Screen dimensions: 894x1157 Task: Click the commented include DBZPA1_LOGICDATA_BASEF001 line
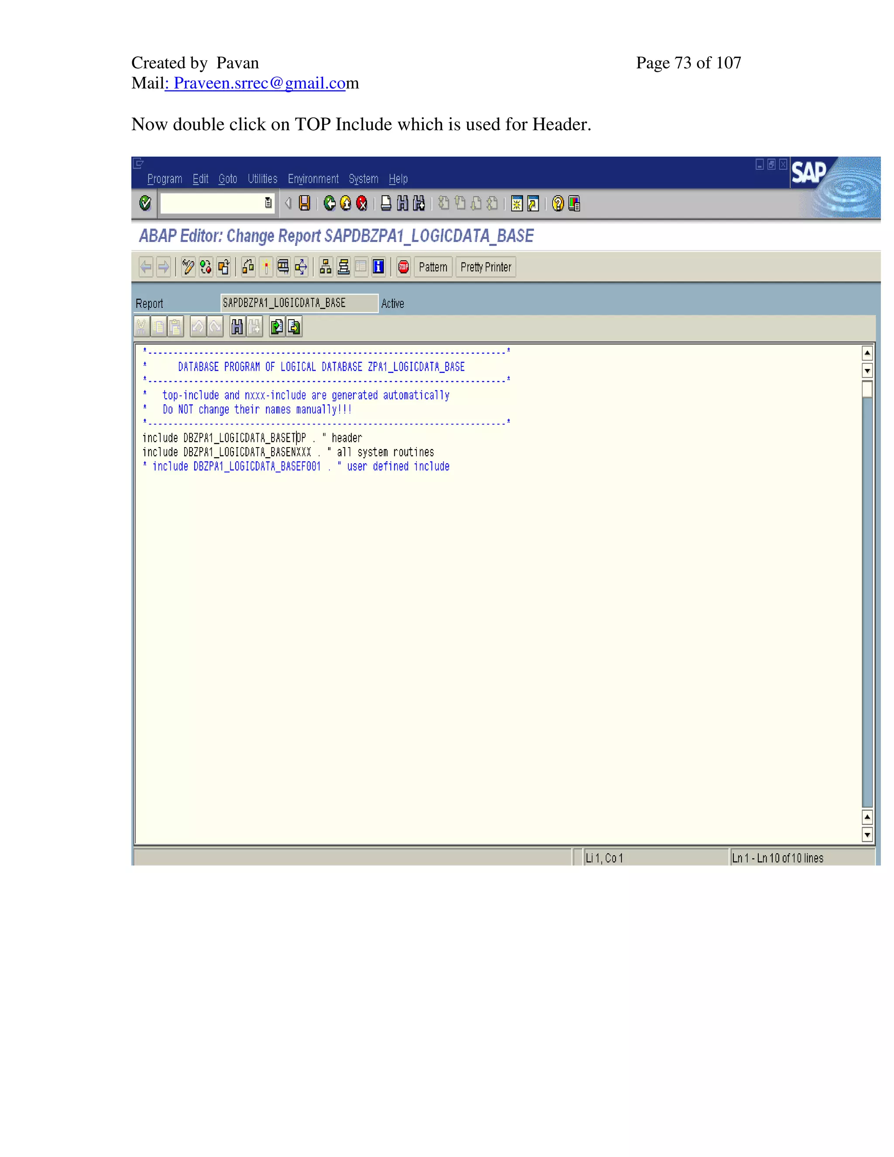coord(296,466)
